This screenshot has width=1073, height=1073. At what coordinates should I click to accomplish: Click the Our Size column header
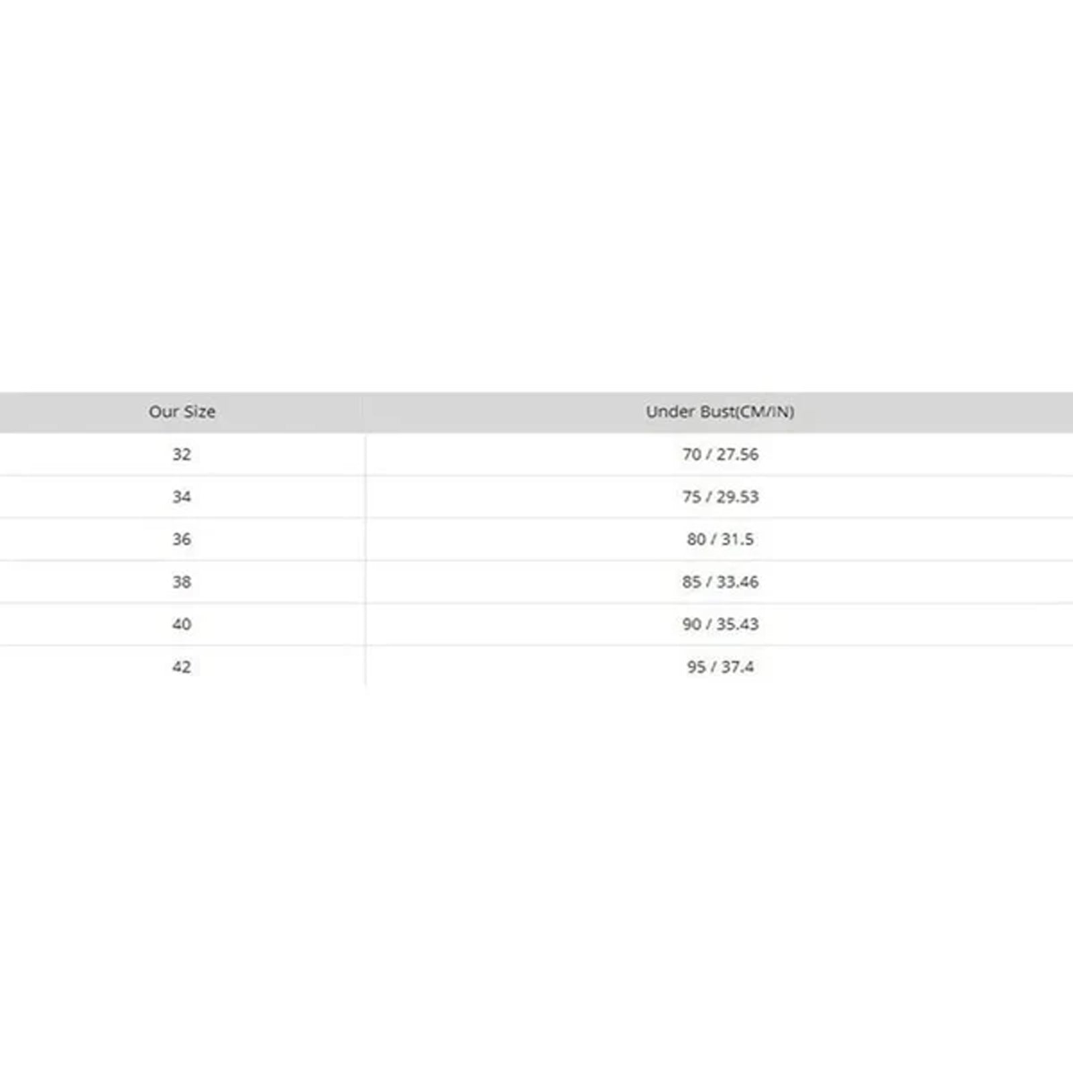coord(182,412)
